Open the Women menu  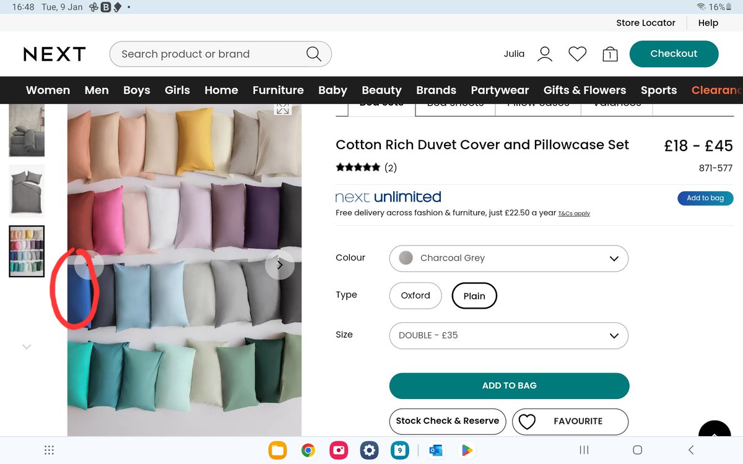tap(48, 90)
